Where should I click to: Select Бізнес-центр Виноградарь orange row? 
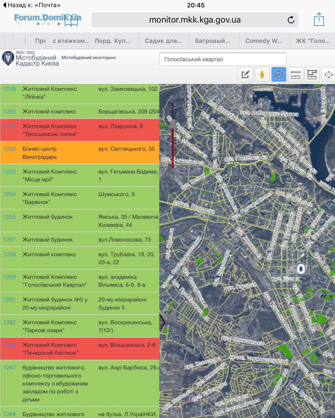tap(79, 153)
